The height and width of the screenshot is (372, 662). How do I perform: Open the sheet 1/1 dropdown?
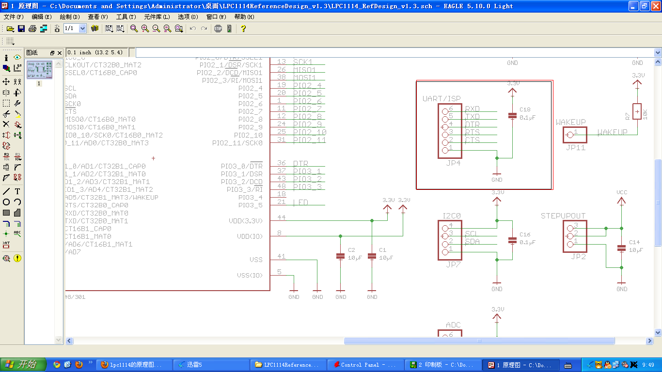coord(82,29)
